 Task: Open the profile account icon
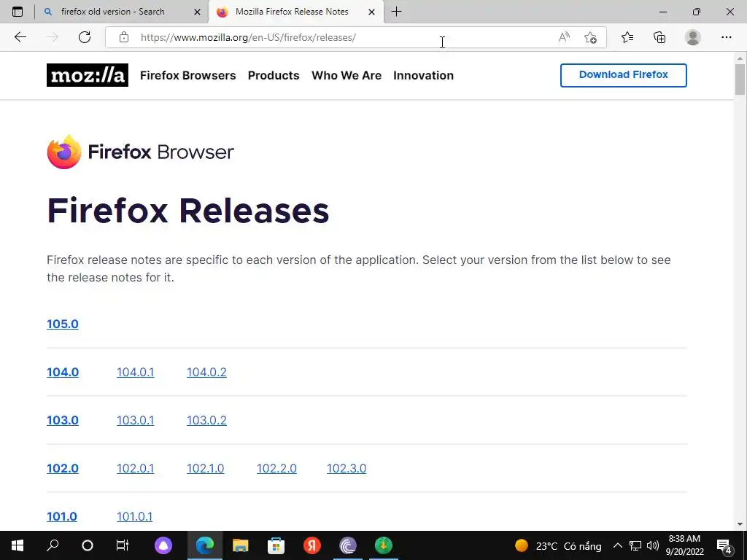[693, 37]
